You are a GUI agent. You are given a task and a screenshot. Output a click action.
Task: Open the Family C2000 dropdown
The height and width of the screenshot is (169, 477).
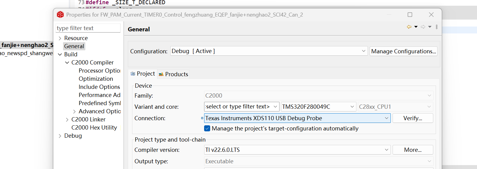[x=319, y=95]
